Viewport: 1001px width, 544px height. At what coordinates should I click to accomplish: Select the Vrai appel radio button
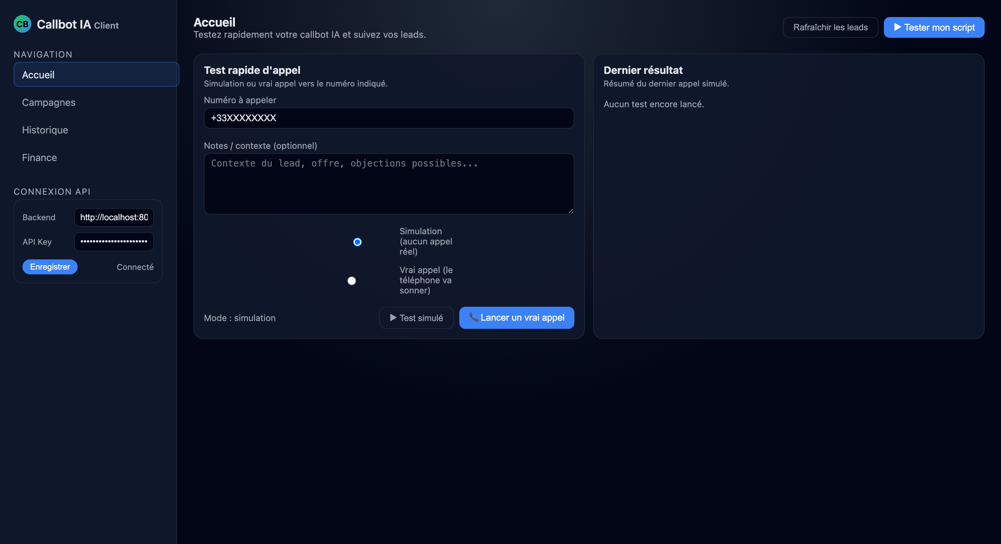point(351,281)
